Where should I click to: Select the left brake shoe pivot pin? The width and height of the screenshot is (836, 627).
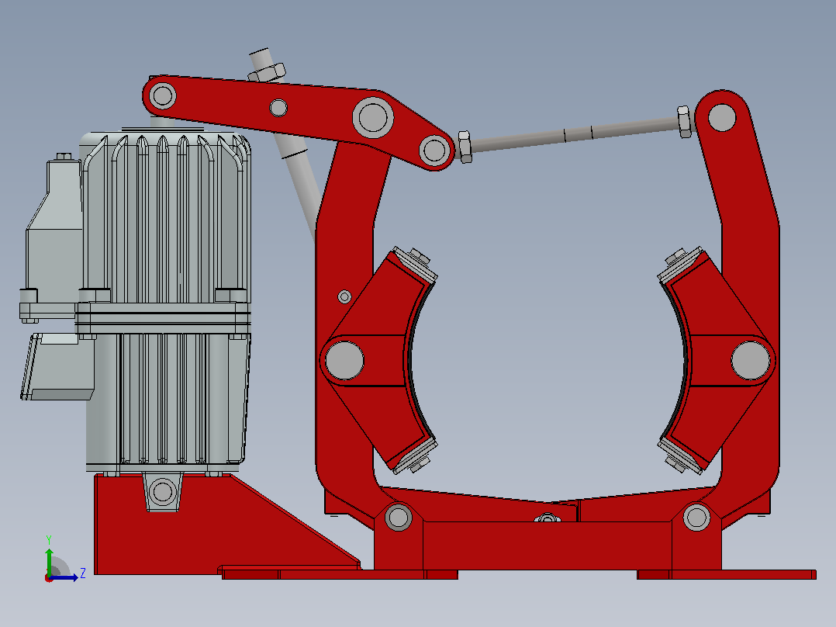point(344,361)
